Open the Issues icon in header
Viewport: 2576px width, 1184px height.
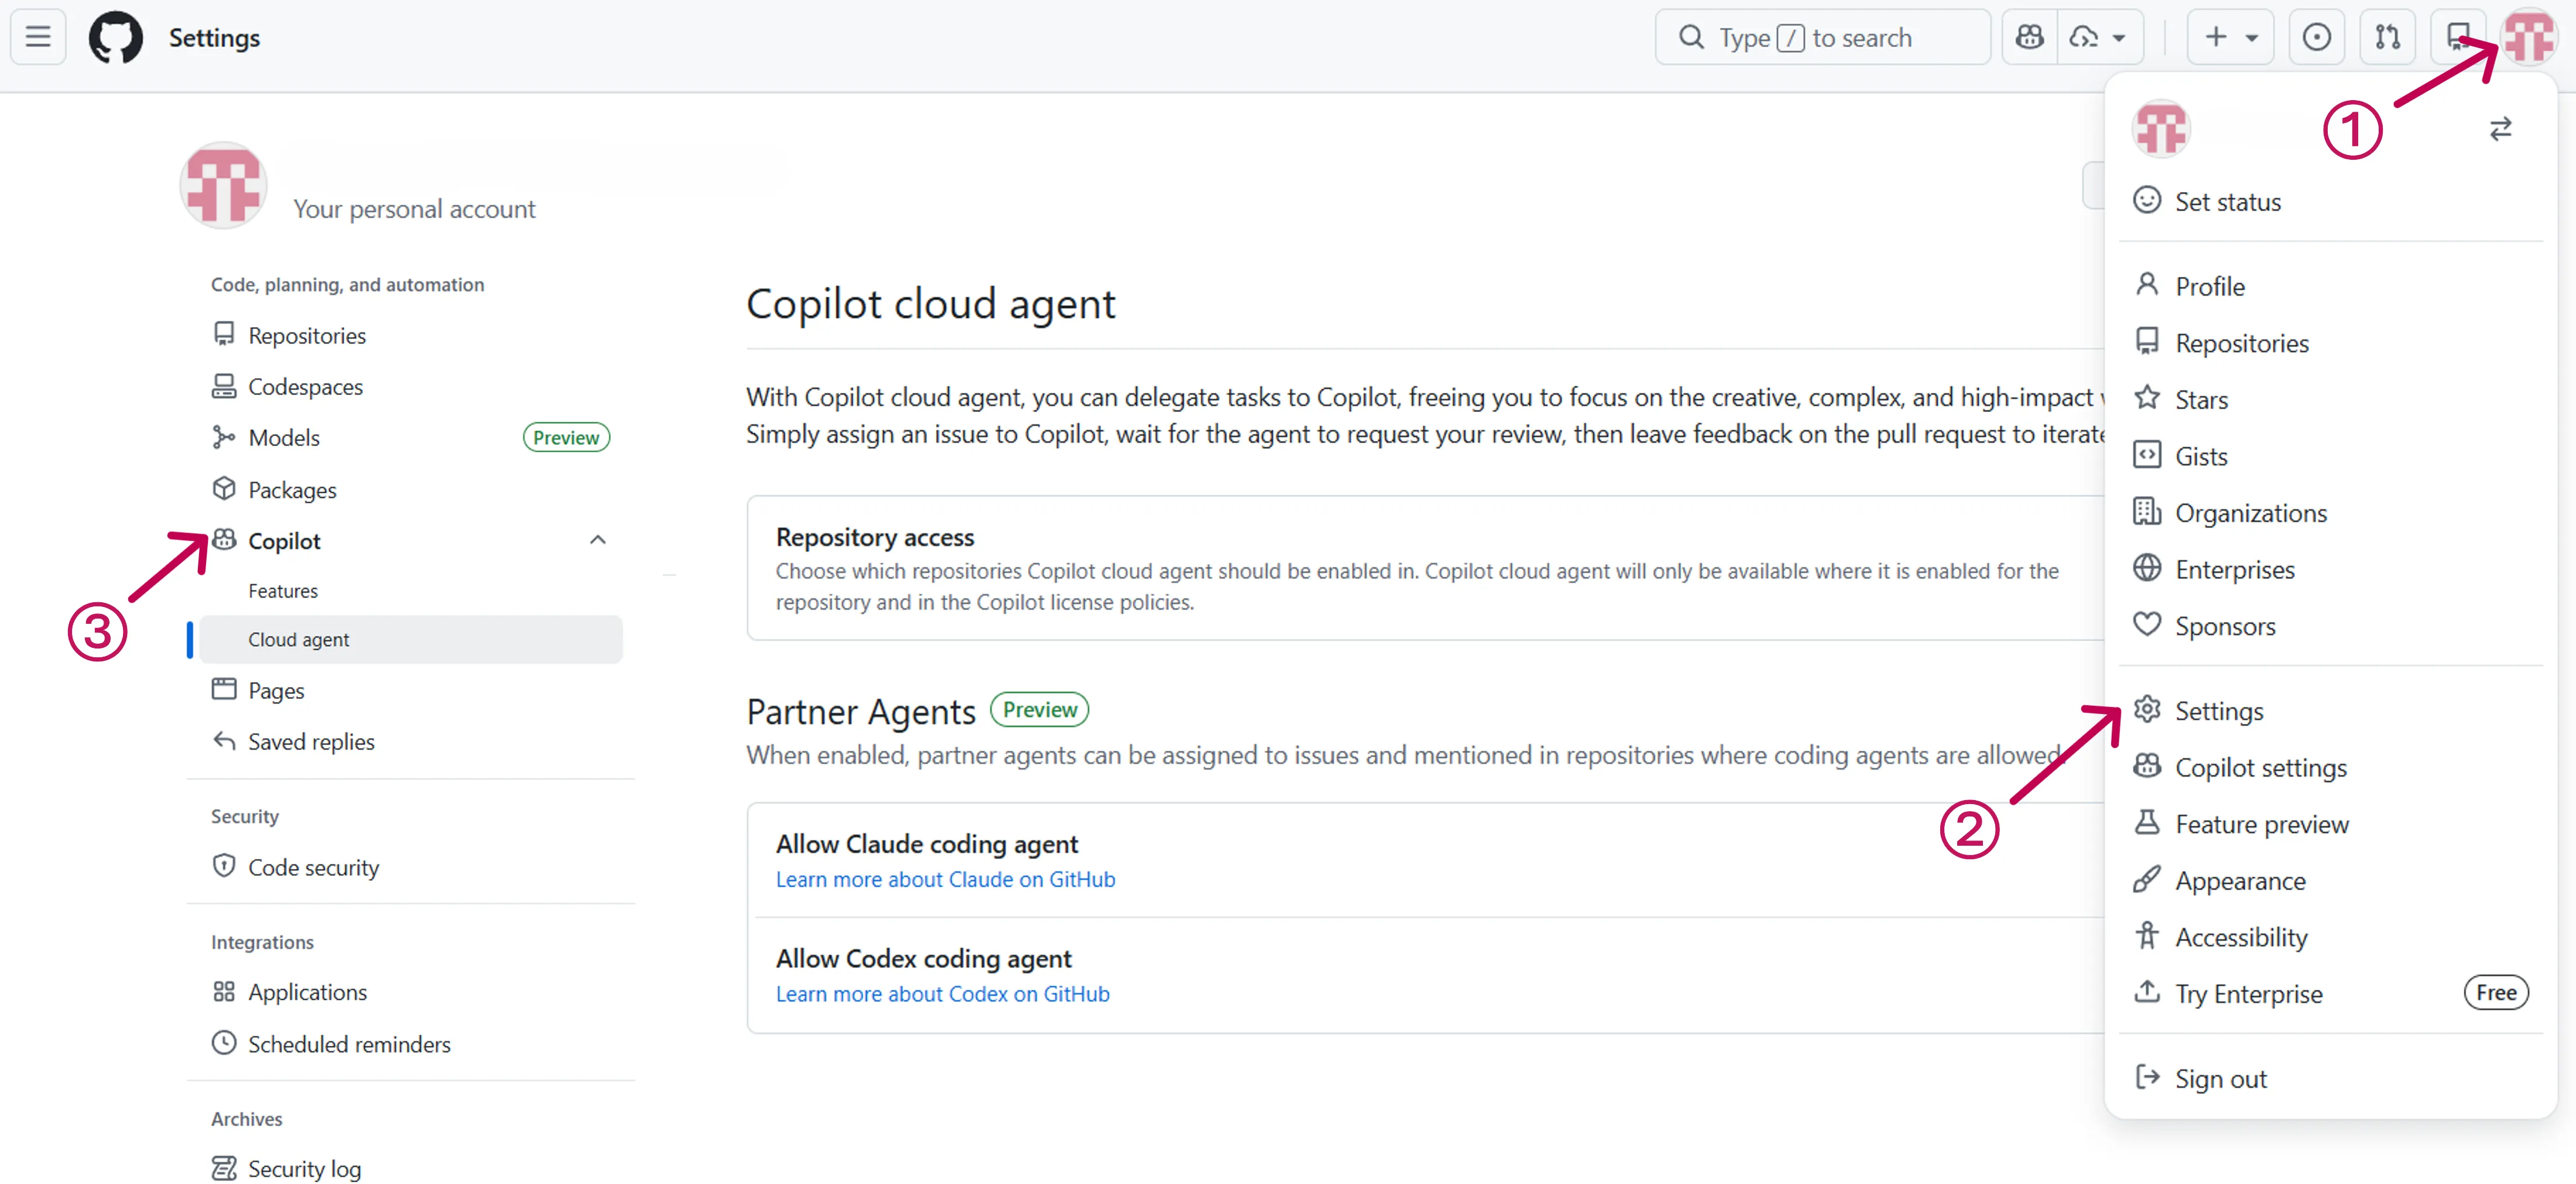tap(2316, 37)
